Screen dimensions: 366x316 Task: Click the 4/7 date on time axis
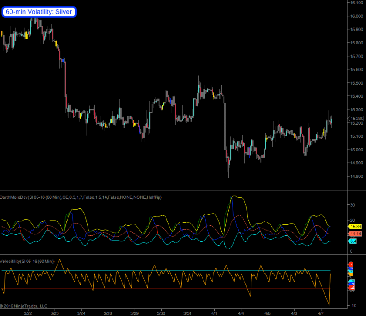click(x=321, y=313)
